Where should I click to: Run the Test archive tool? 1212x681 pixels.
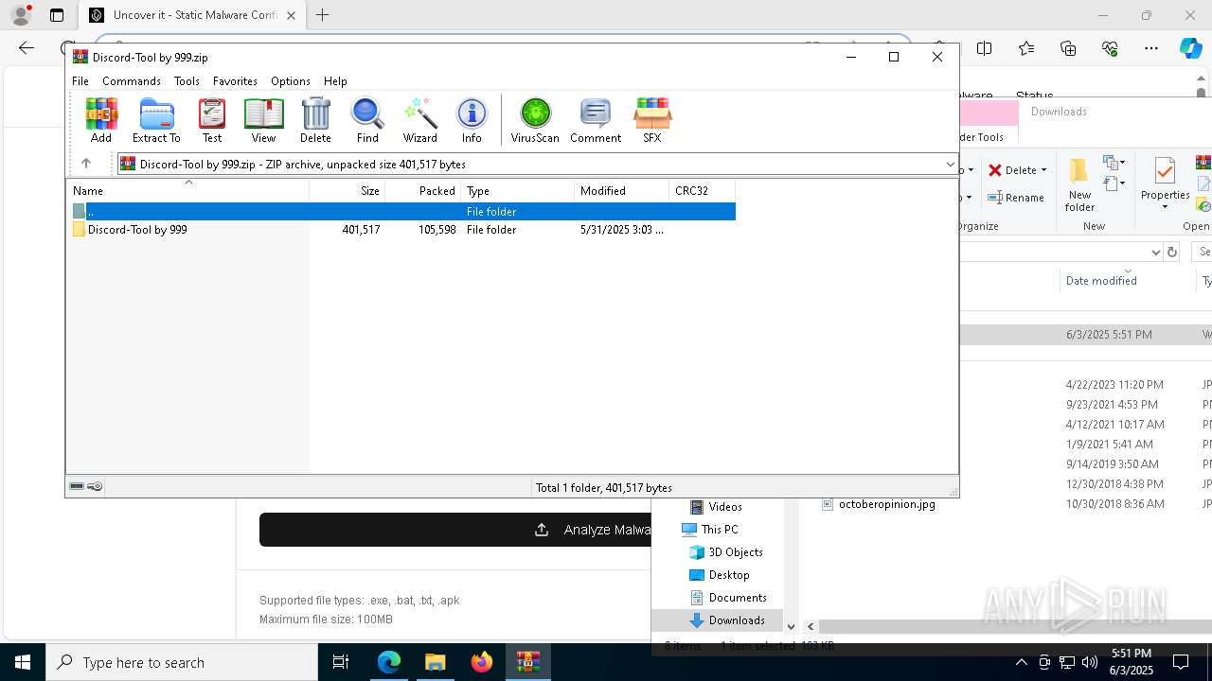212,120
